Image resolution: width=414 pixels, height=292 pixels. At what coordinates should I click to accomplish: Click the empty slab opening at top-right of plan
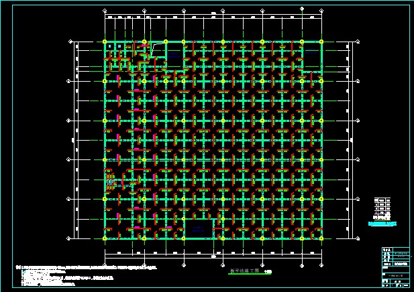click(311, 58)
